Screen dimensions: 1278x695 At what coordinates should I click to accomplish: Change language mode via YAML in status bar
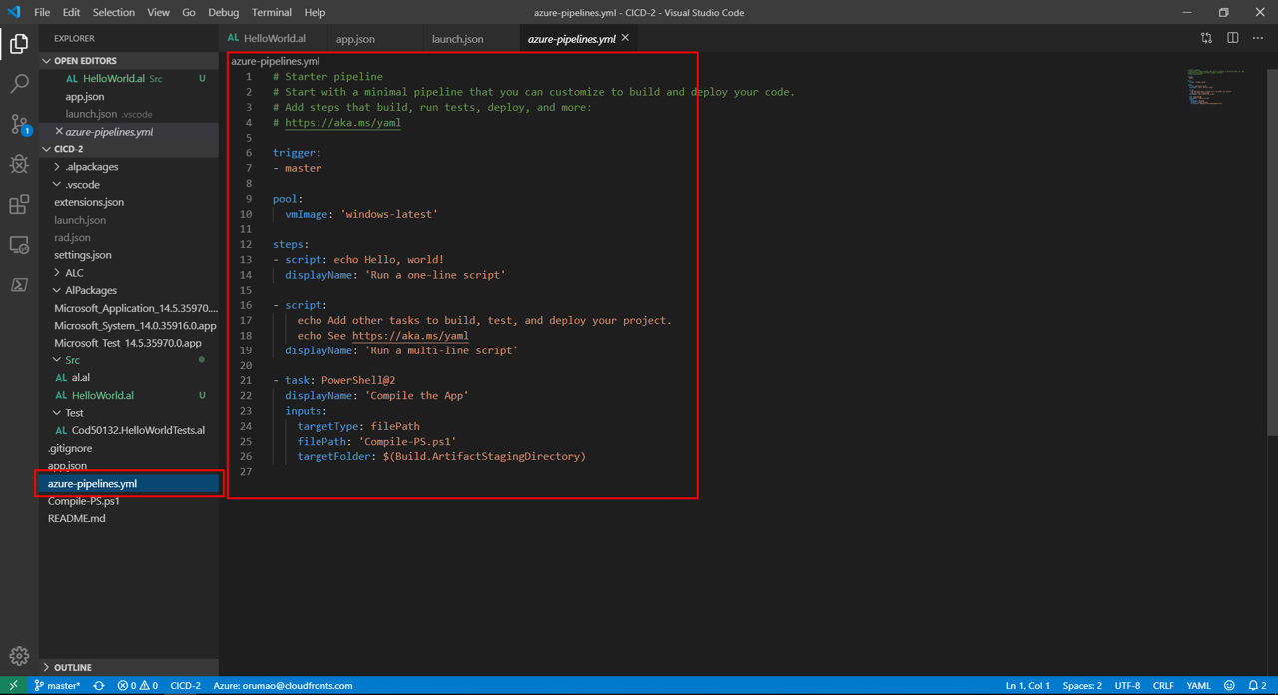tap(1198, 686)
